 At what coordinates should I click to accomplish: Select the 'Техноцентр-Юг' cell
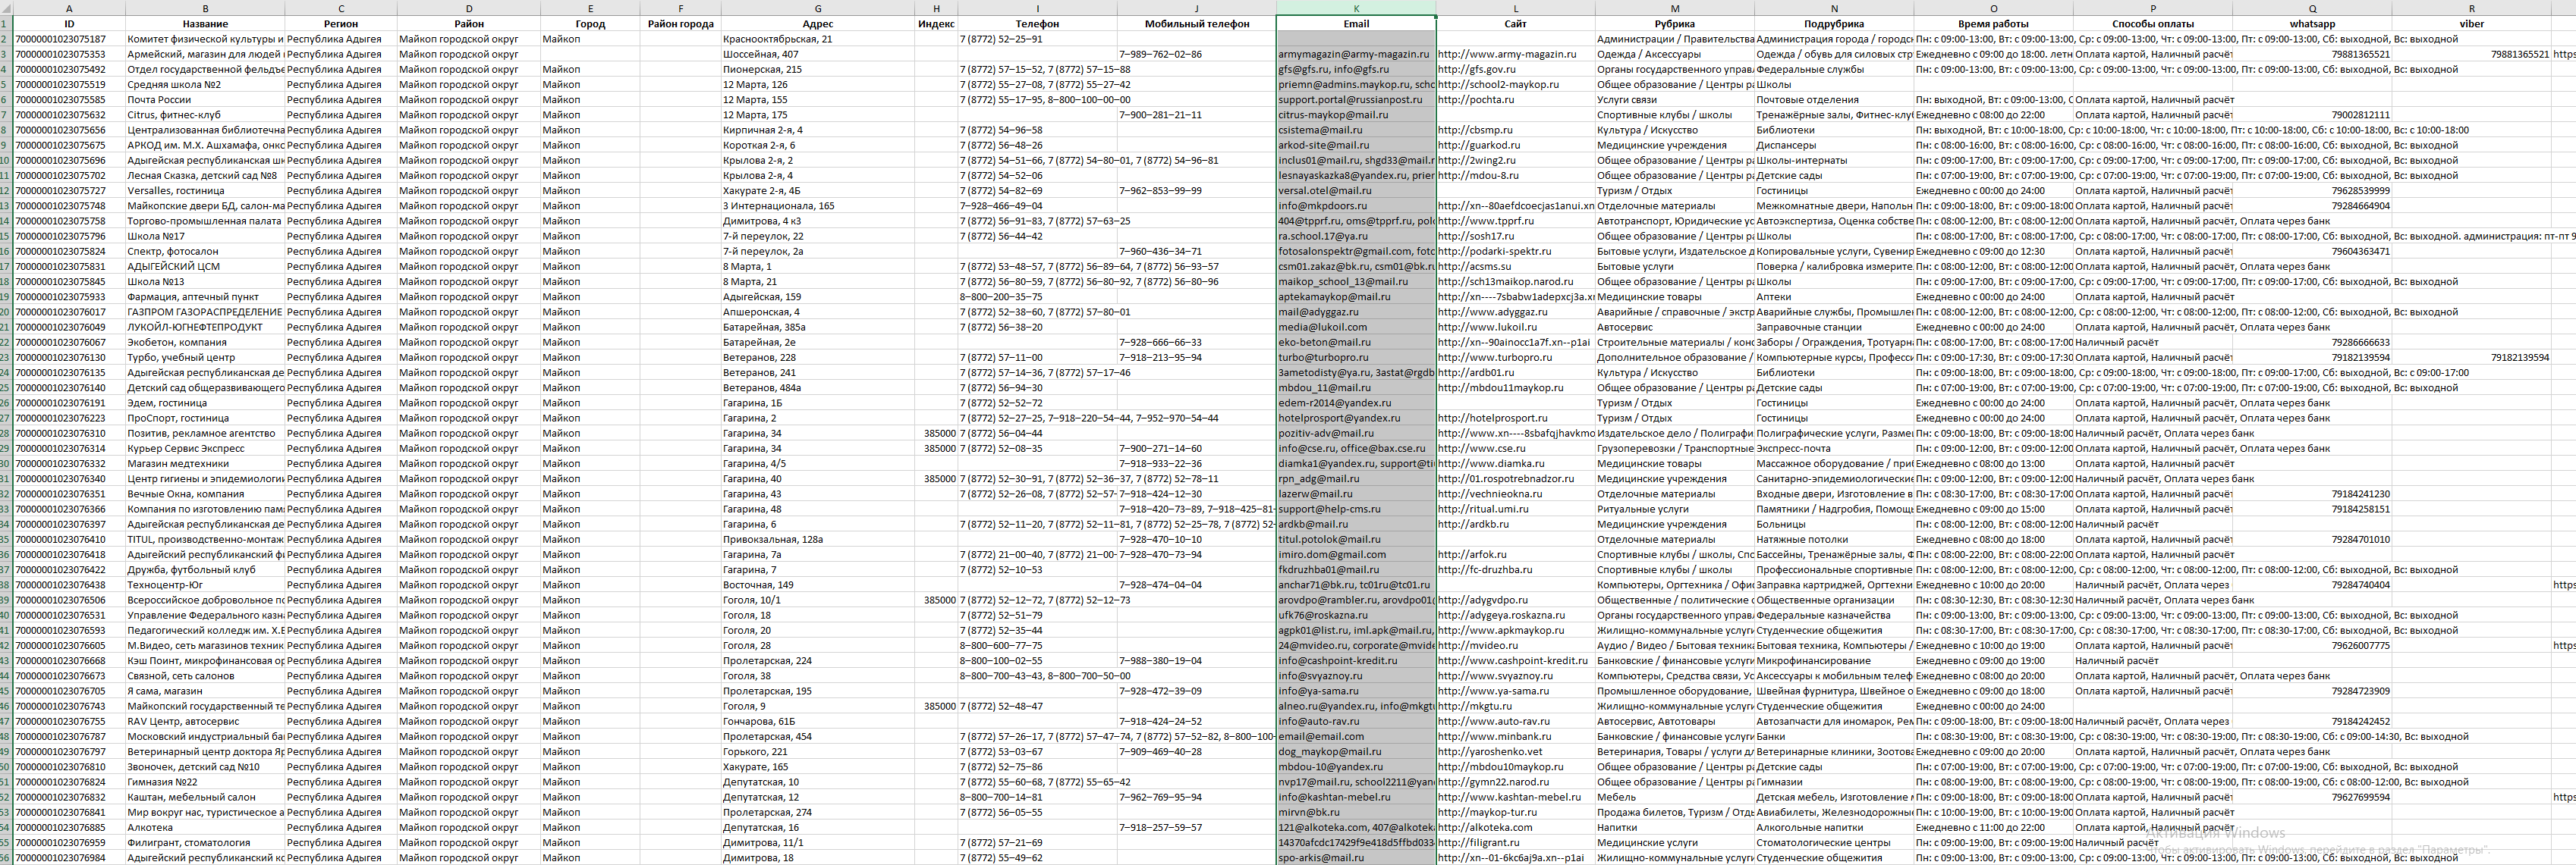205,585
